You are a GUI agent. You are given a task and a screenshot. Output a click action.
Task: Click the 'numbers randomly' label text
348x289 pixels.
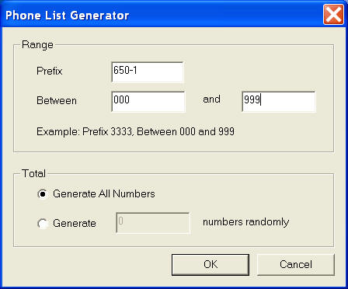point(245,222)
